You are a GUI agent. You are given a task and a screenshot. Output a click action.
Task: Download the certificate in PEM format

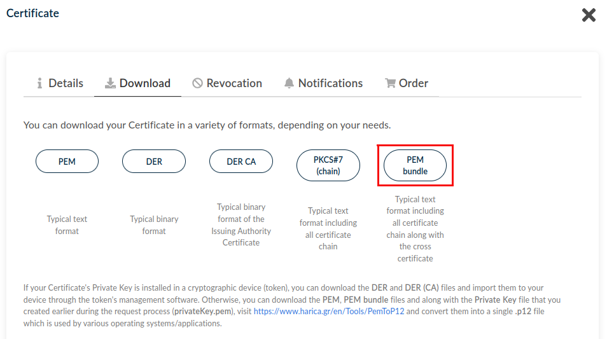click(67, 162)
